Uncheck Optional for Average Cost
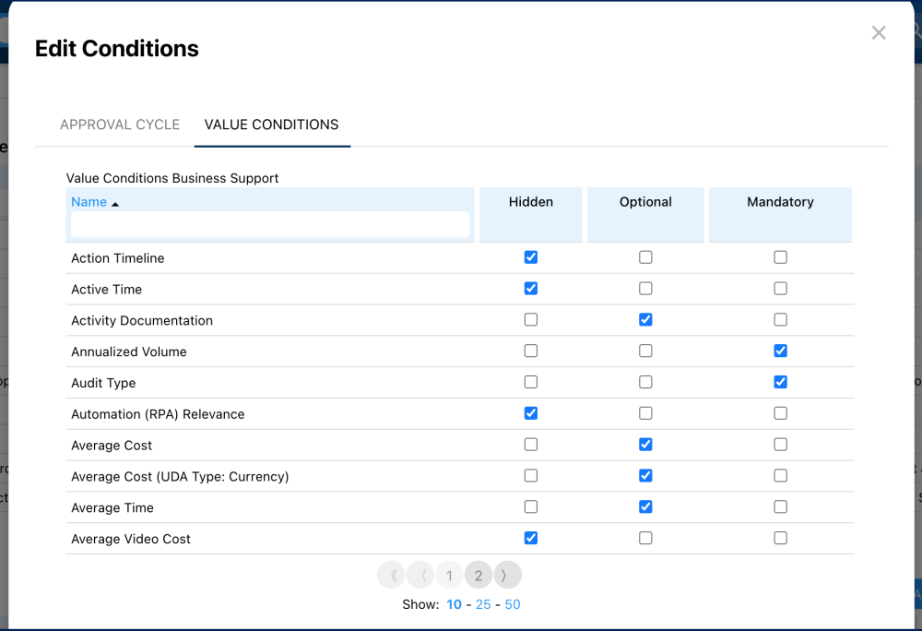922x631 pixels. [x=645, y=445]
